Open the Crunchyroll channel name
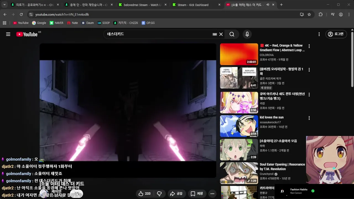 click(x=267, y=174)
